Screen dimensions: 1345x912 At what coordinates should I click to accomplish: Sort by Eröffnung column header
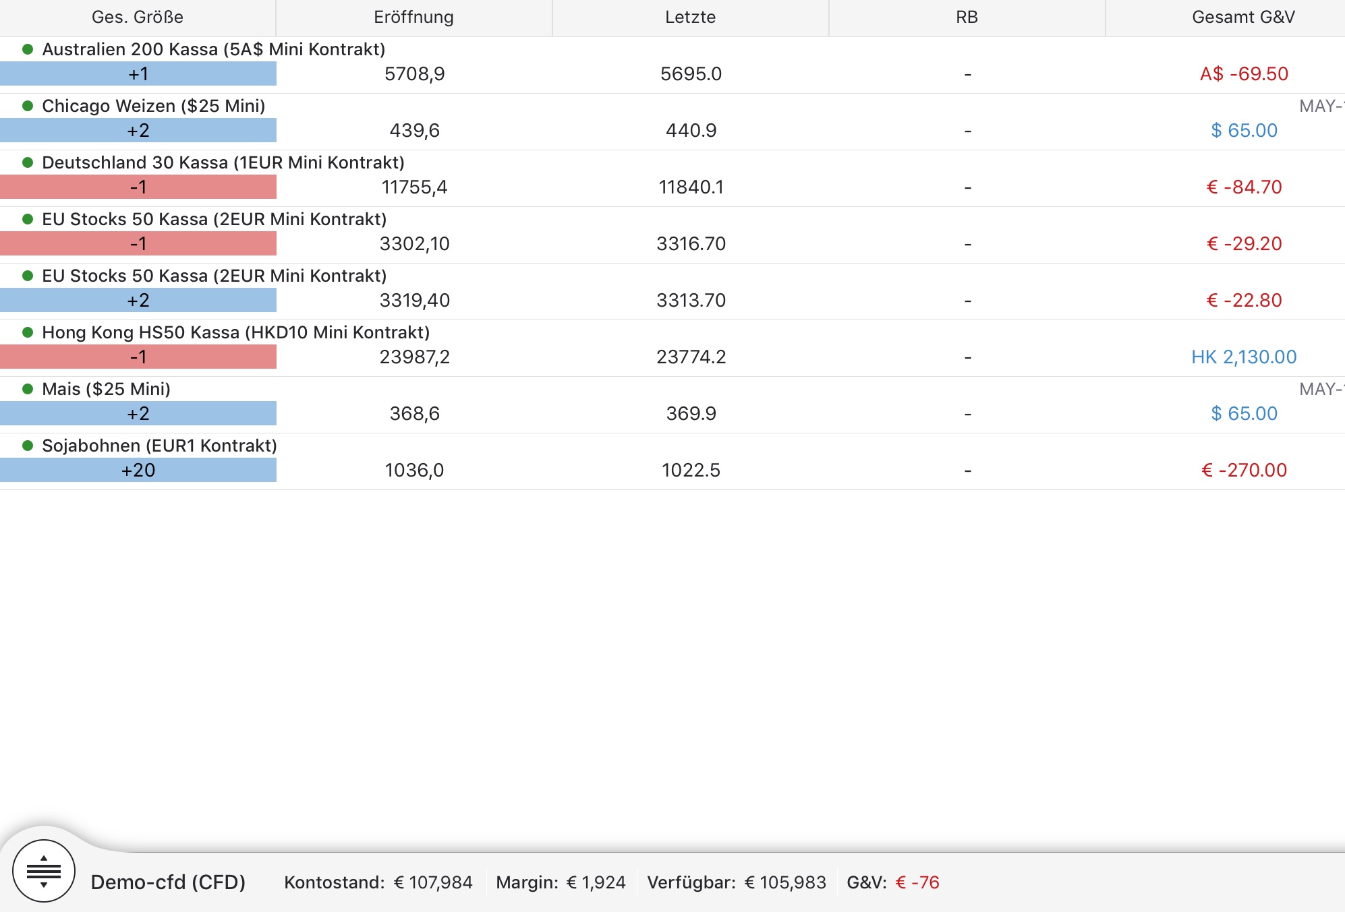pyautogui.click(x=413, y=18)
